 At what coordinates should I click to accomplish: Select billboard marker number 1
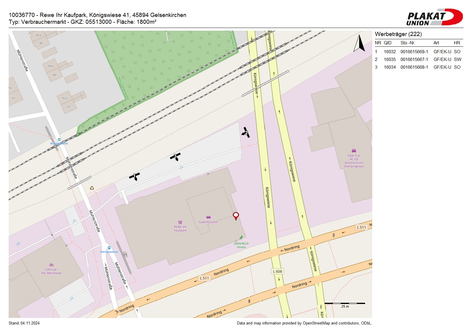[134, 176]
